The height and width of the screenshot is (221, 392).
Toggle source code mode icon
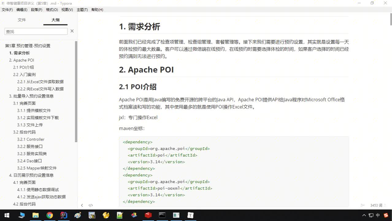tap(90, 205)
